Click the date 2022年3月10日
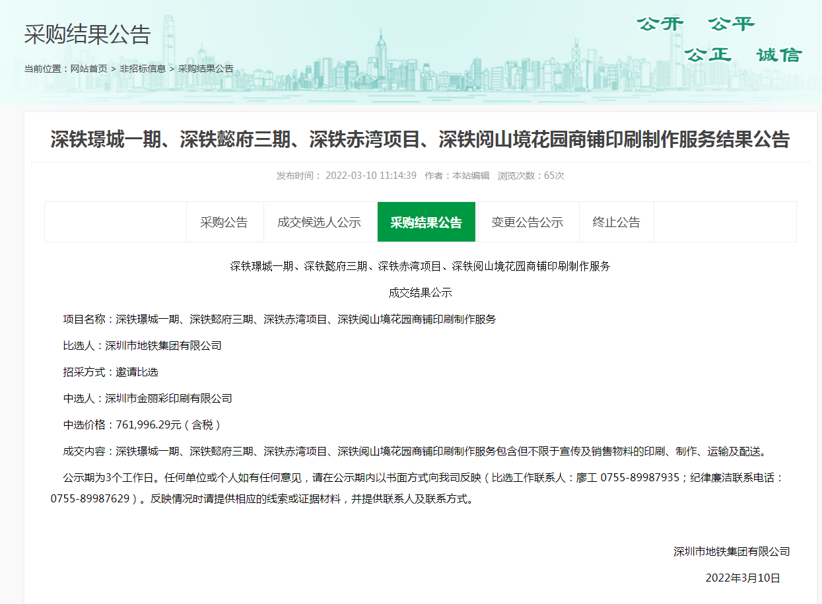 (x=743, y=578)
